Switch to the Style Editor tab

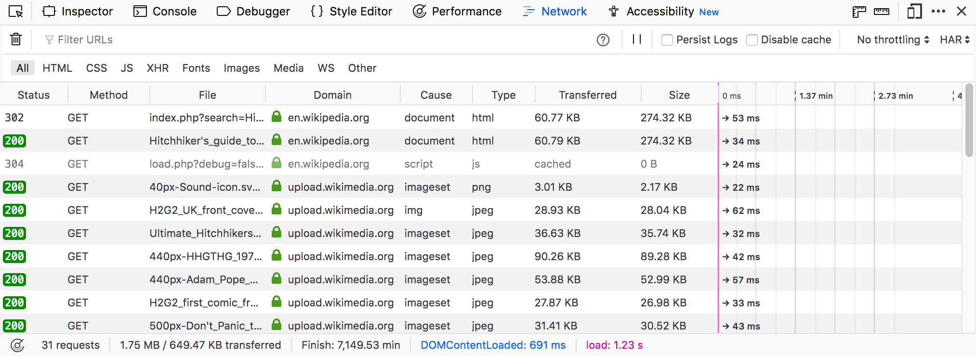352,11
